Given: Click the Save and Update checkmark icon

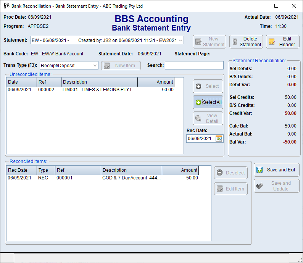Looking at the screenshot, I should click(259, 186).
